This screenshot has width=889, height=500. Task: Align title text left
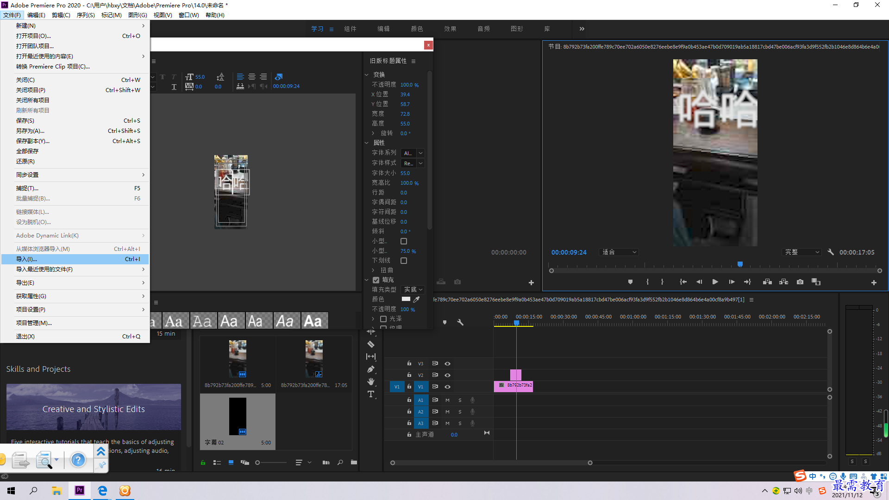240,77
